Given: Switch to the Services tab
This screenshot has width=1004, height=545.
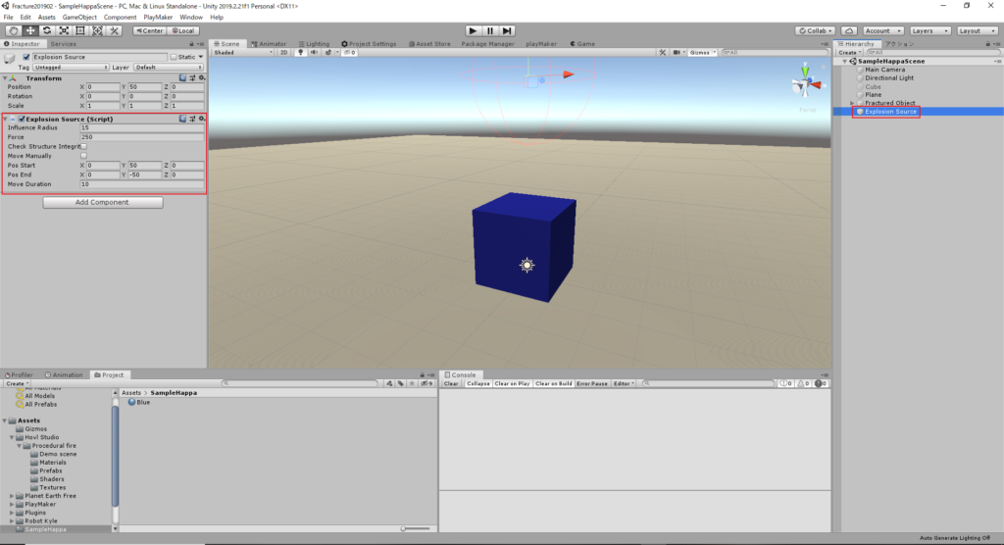Looking at the screenshot, I should (63, 44).
